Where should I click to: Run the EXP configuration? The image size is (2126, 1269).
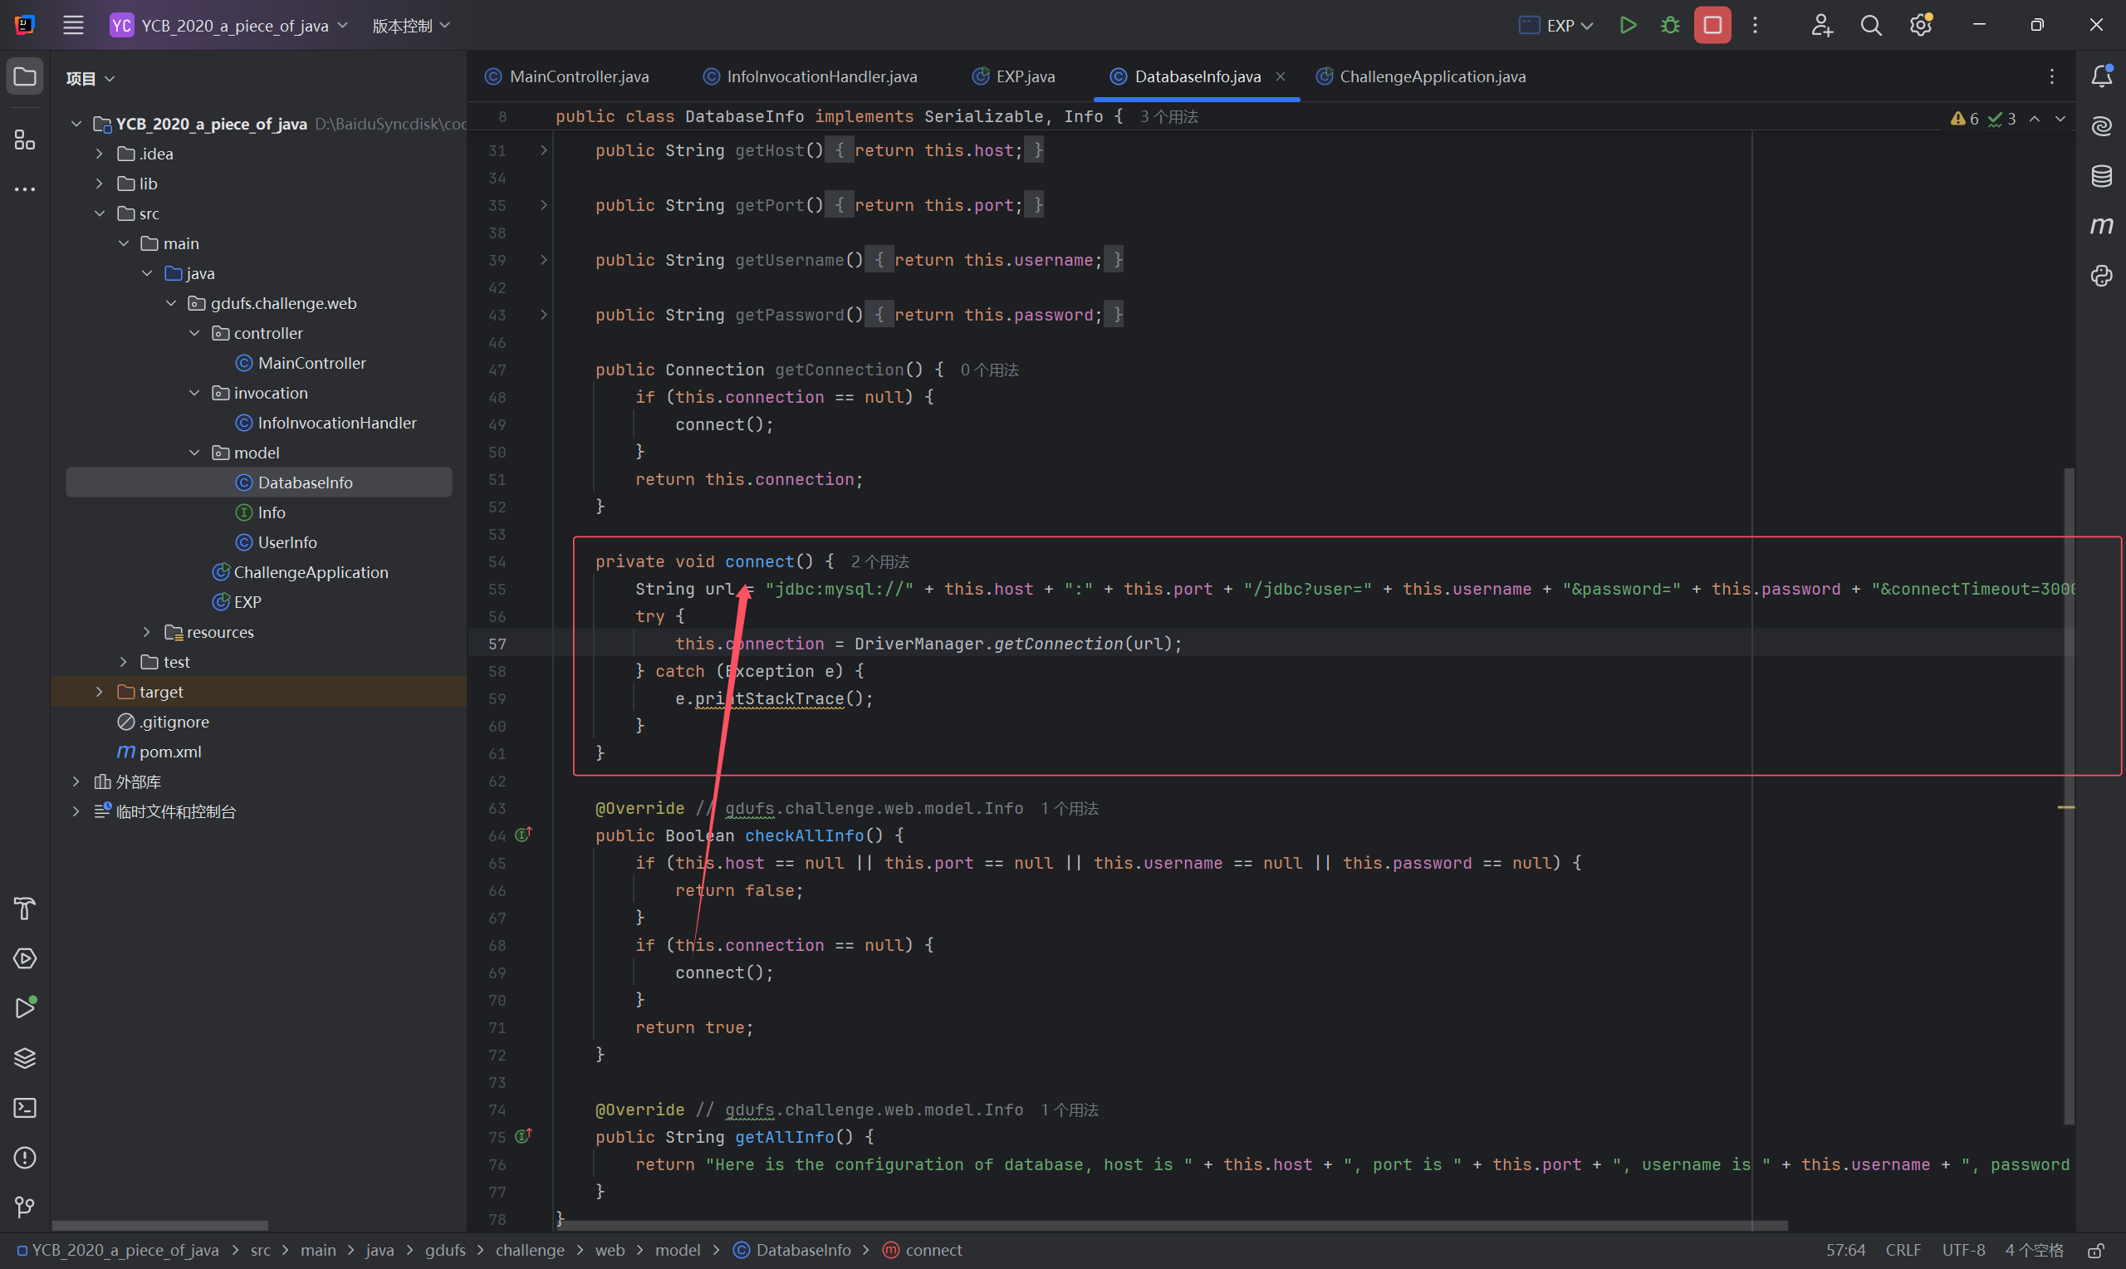point(1628,25)
